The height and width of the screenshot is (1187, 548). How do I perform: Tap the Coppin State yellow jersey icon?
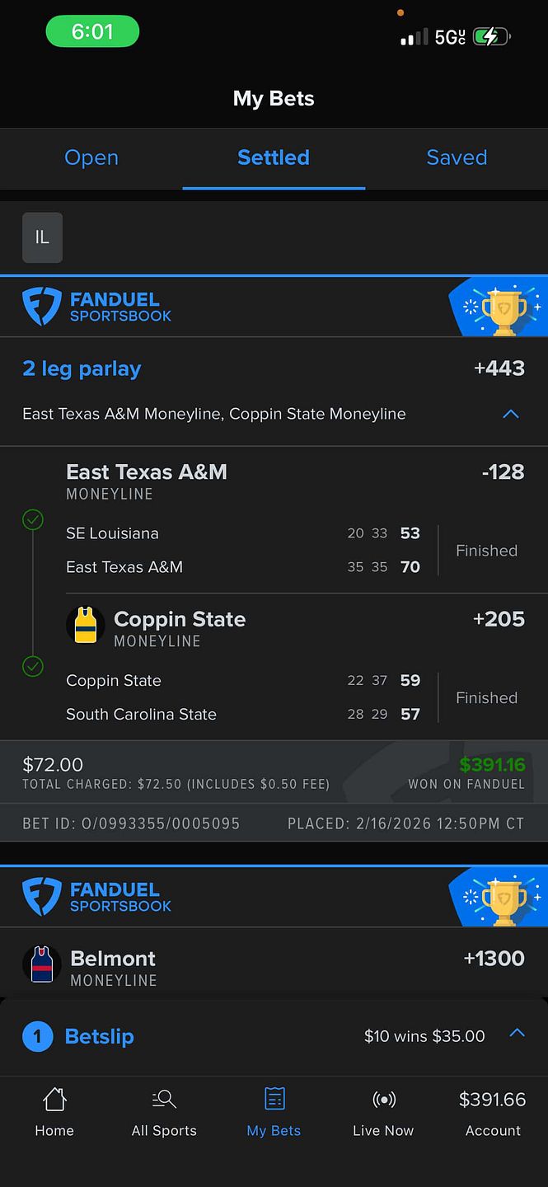(86, 626)
